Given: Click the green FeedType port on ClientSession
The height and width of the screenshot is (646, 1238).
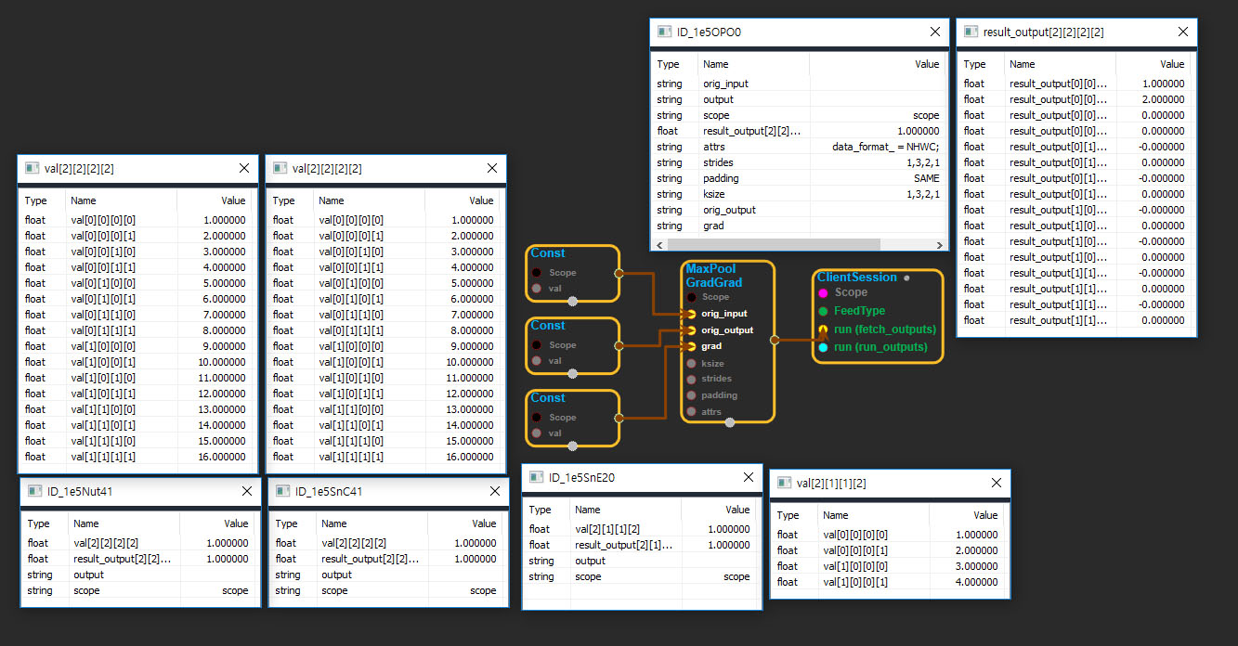Looking at the screenshot, I should [x=823, y=311].
